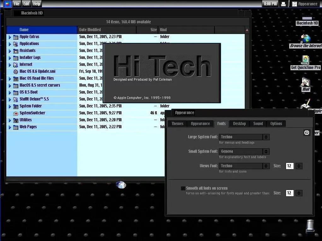Click the Hi Tech splash panel
Screen dimensions: 322x241
pos(162,73)
